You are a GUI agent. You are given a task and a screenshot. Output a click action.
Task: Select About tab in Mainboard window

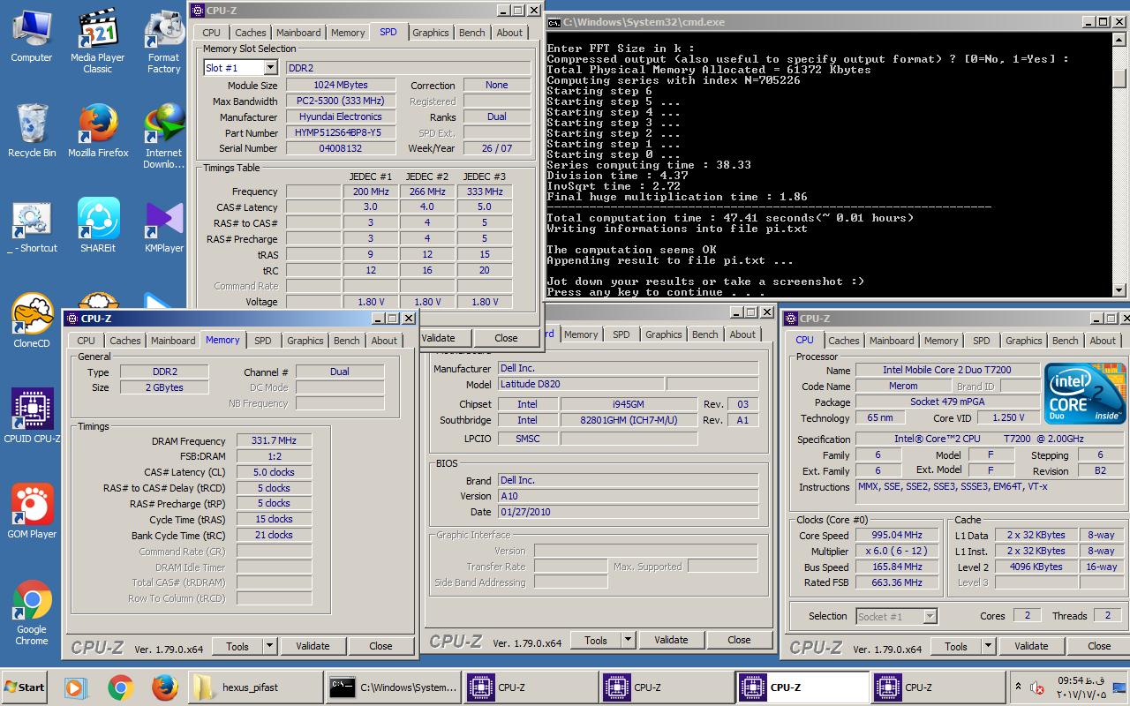coord(742,334)
